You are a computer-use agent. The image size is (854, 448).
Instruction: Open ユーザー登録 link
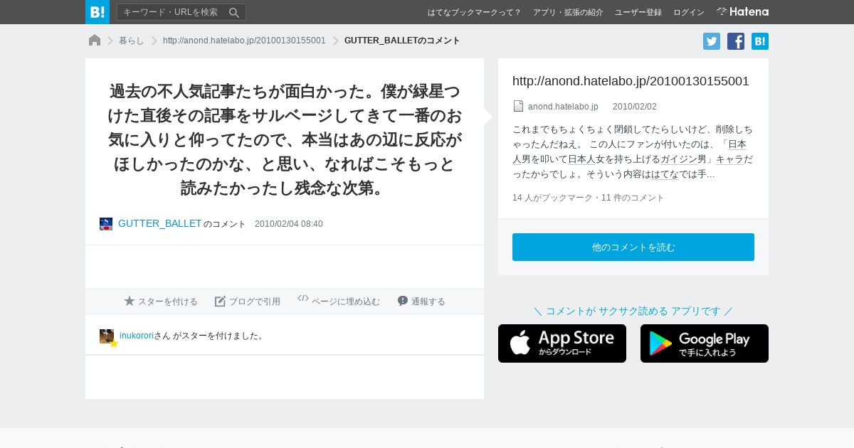tap(638, 12)
